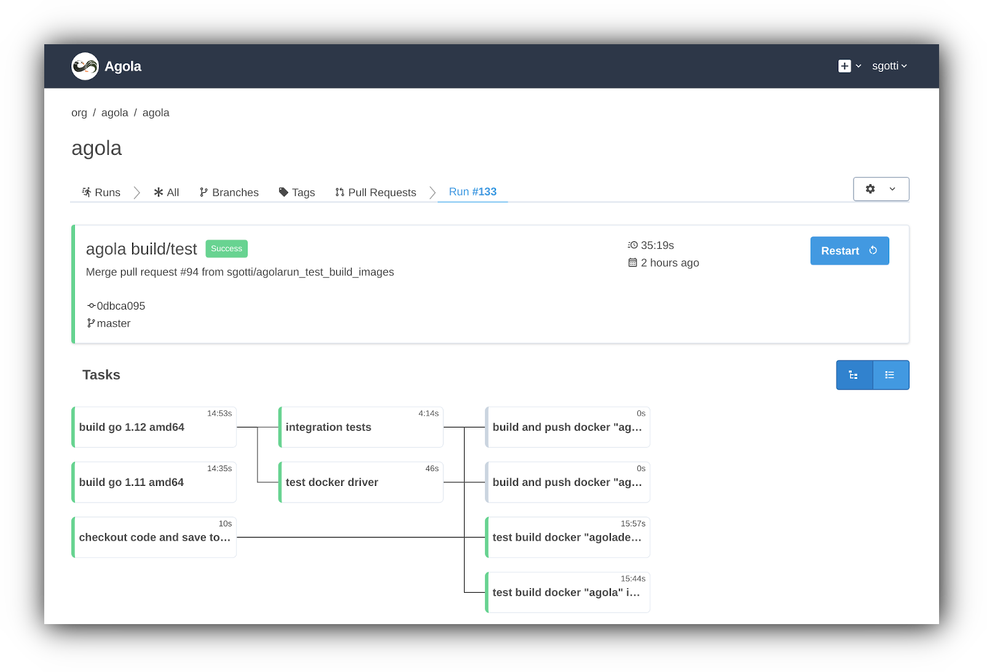This screenshot has width=987, height=672.
Task: Click the commit hash 0dbca095
Action: (x=121, y=306)
